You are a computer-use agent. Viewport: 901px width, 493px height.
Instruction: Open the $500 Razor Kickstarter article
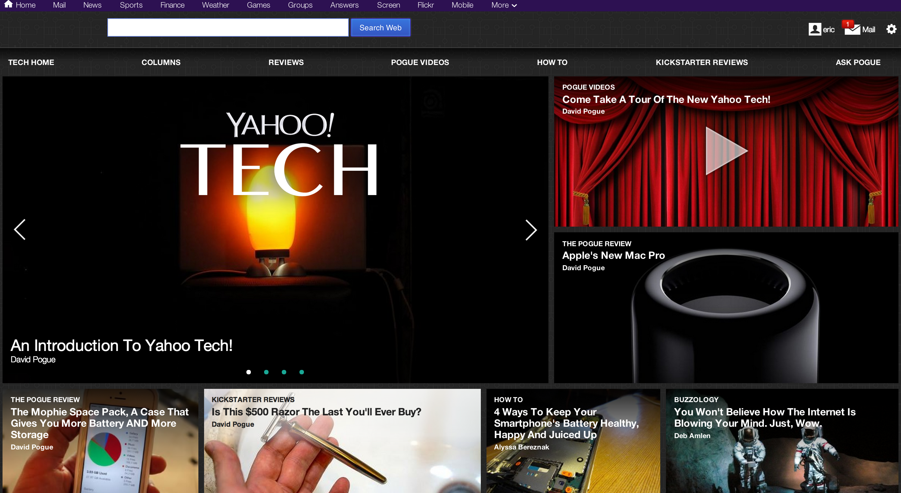[316, 412]
